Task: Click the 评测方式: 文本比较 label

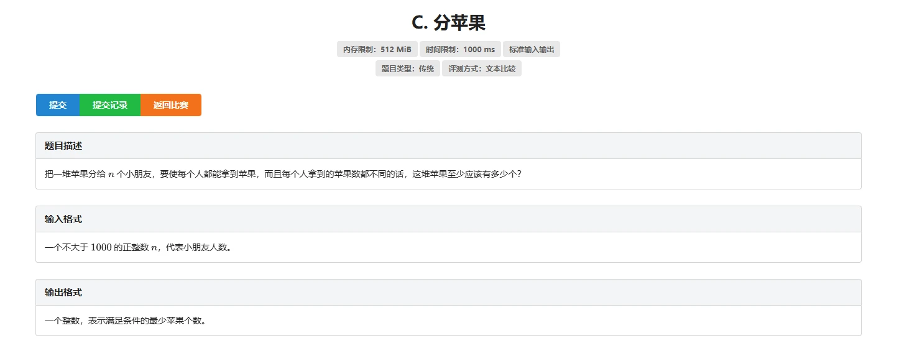Action: pos(482,69)
